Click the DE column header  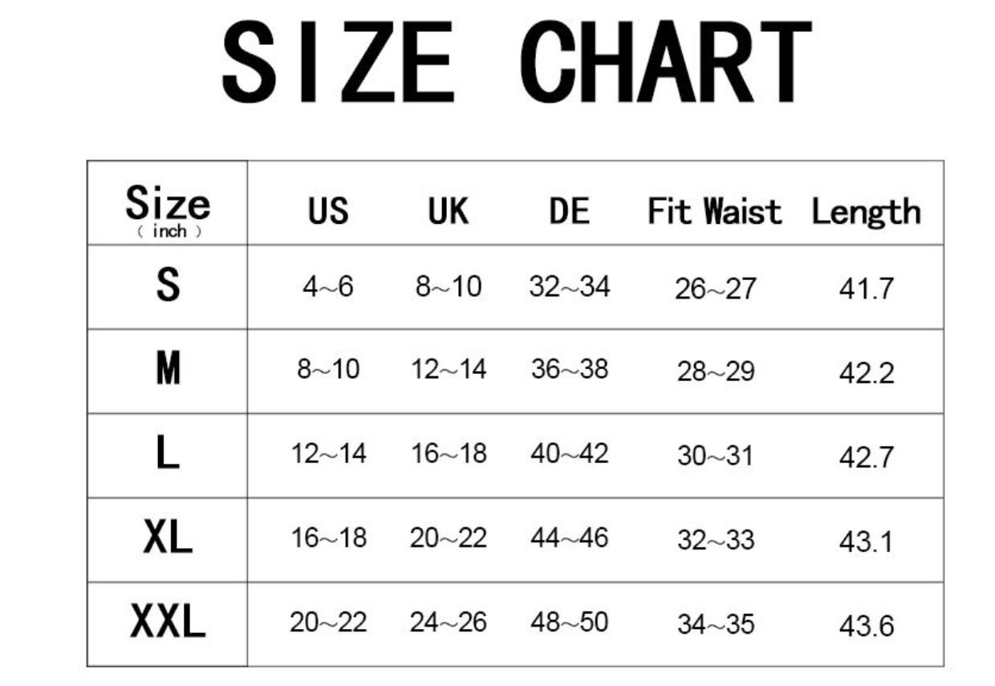point(569,211)
